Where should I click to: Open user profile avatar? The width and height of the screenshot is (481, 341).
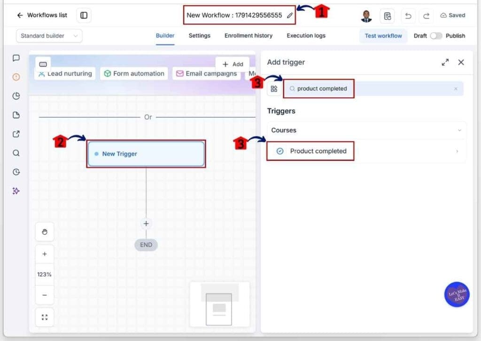[366, 16]
